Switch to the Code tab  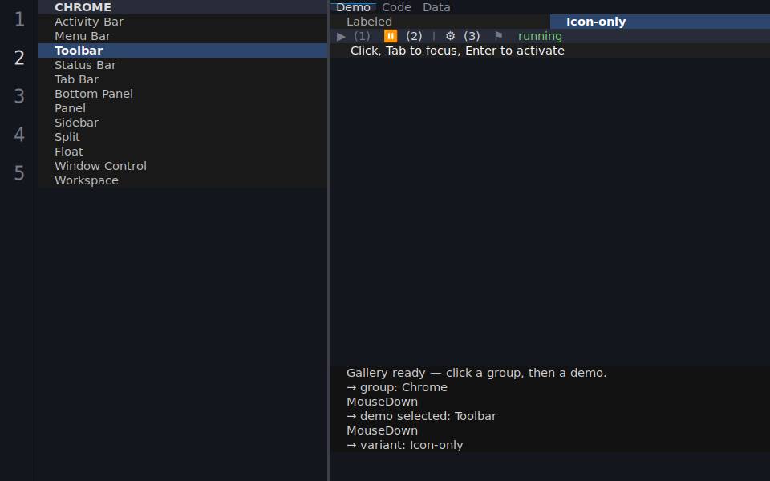pos(396,7)
